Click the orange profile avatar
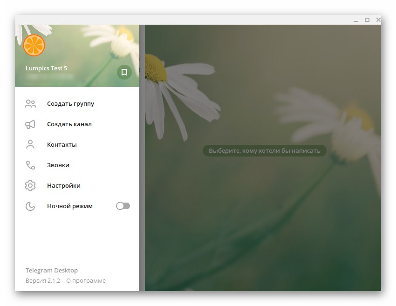 pos(34,45)
